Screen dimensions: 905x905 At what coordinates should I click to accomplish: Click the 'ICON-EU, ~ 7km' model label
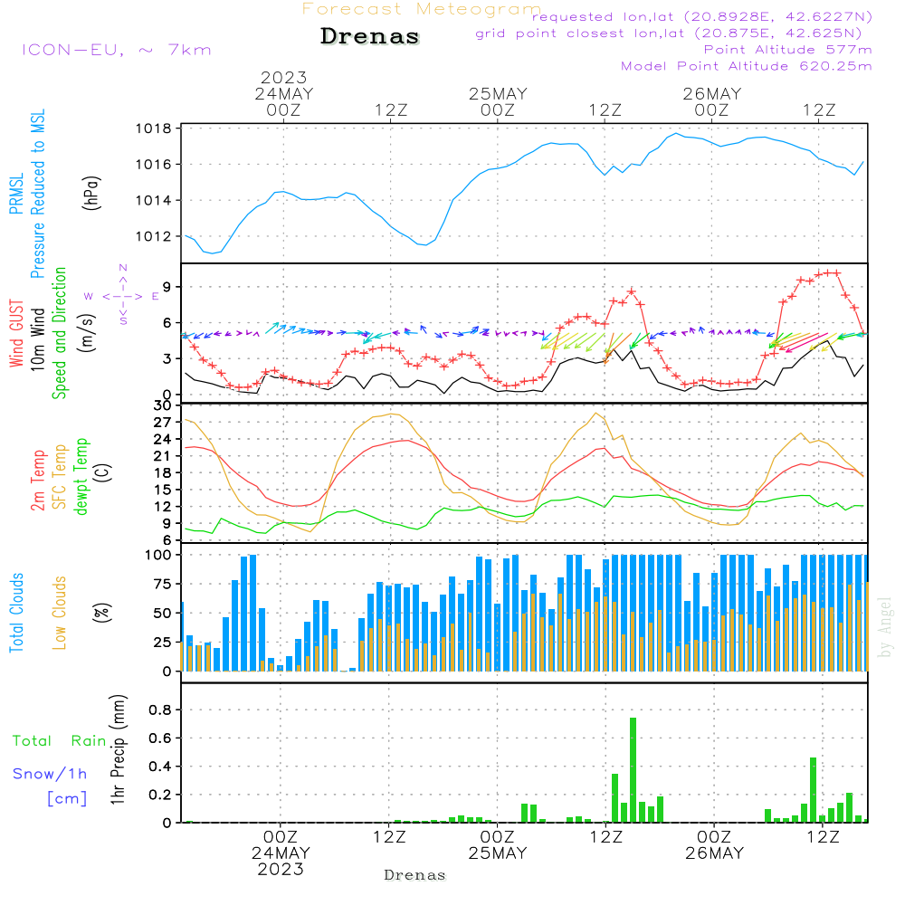(x=117, y=50)
